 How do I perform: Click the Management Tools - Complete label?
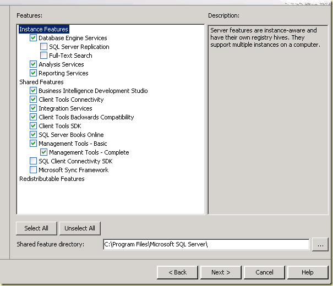pyautogui.click(x=89, y=152)
